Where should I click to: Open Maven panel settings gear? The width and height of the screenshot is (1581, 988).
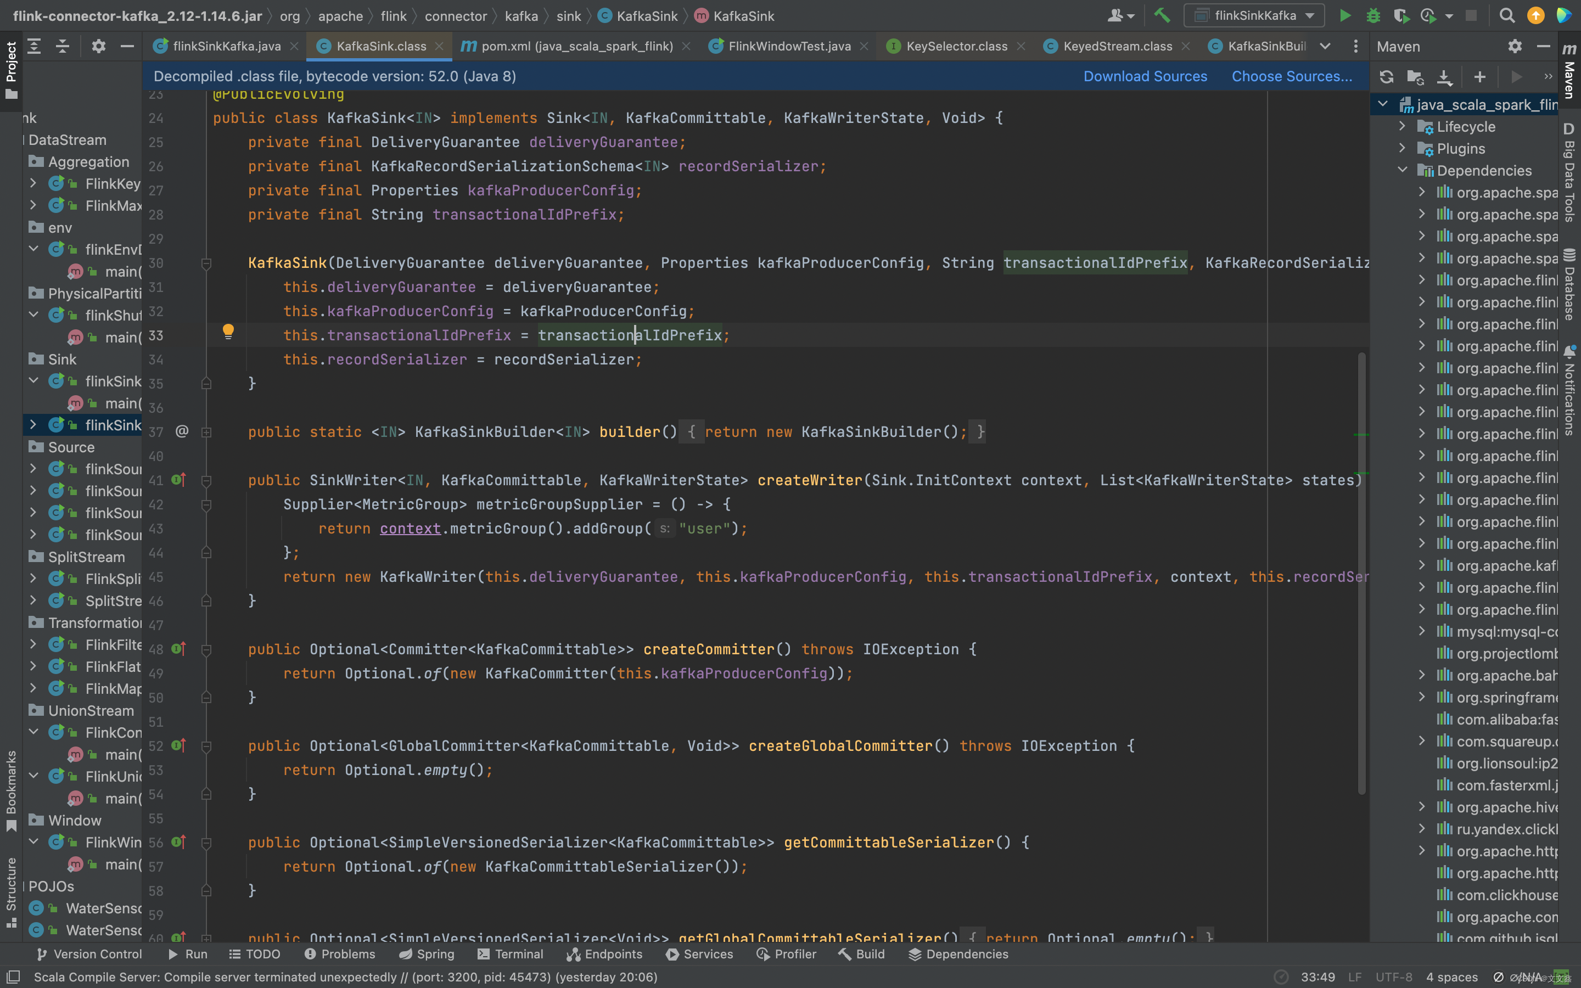pos(1515,47)
